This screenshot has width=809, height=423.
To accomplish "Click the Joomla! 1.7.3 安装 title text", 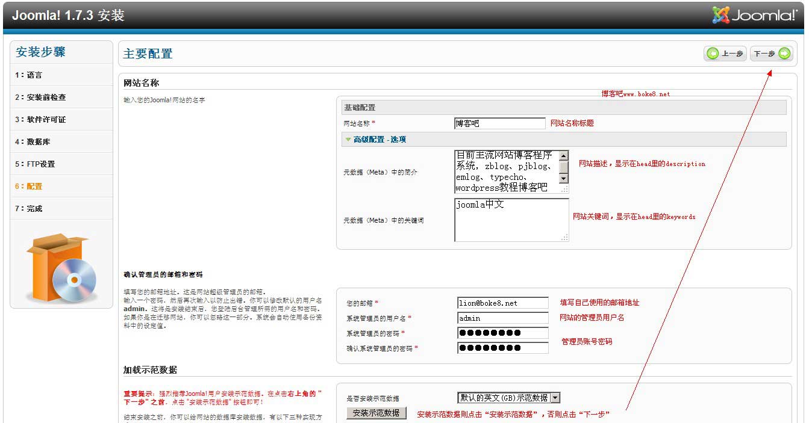I will [68, 15].
